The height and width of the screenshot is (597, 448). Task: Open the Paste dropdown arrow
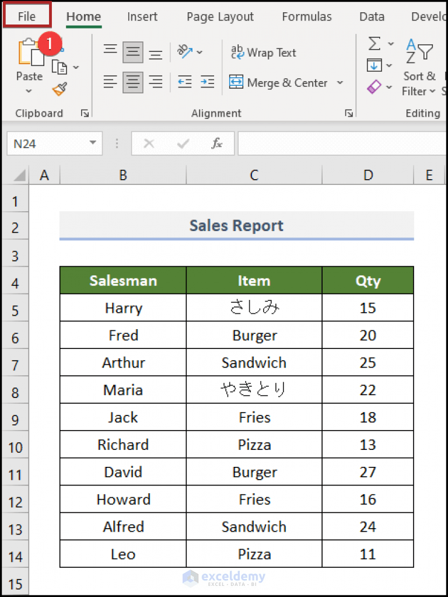(x=28, y=92)
